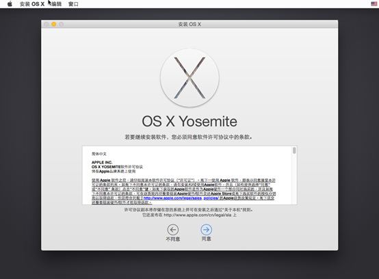Open the 窗口 menu

click(73, 4)
